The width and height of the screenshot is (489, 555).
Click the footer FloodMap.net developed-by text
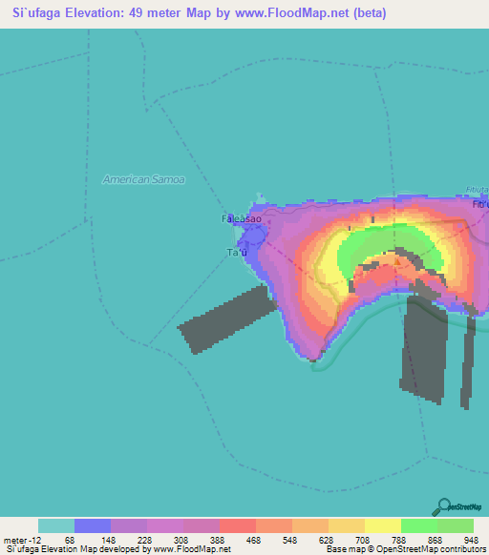pos(118,549)
